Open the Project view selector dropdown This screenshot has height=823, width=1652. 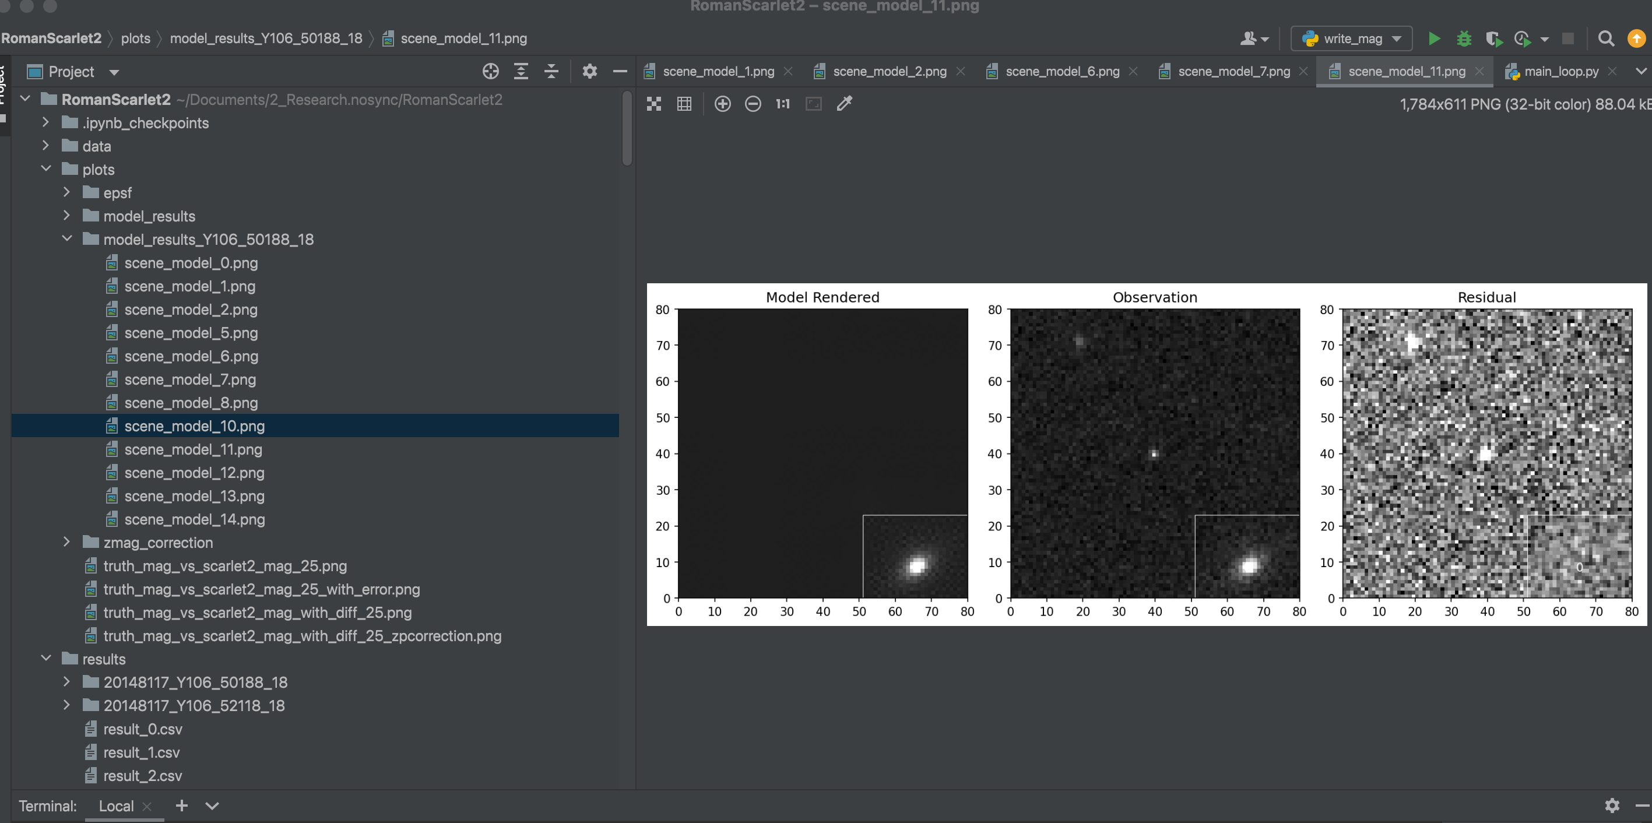[114, 72]
